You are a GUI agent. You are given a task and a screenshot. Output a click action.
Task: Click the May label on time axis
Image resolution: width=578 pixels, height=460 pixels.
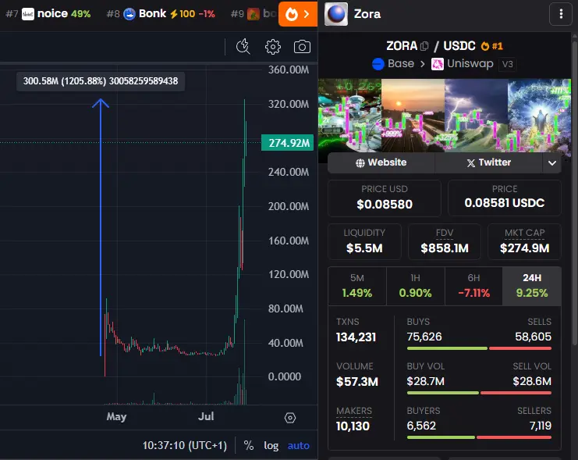pyautogui.click(x=116, y=416)
